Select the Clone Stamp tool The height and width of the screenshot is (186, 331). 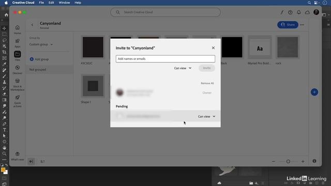pos(4,82)
